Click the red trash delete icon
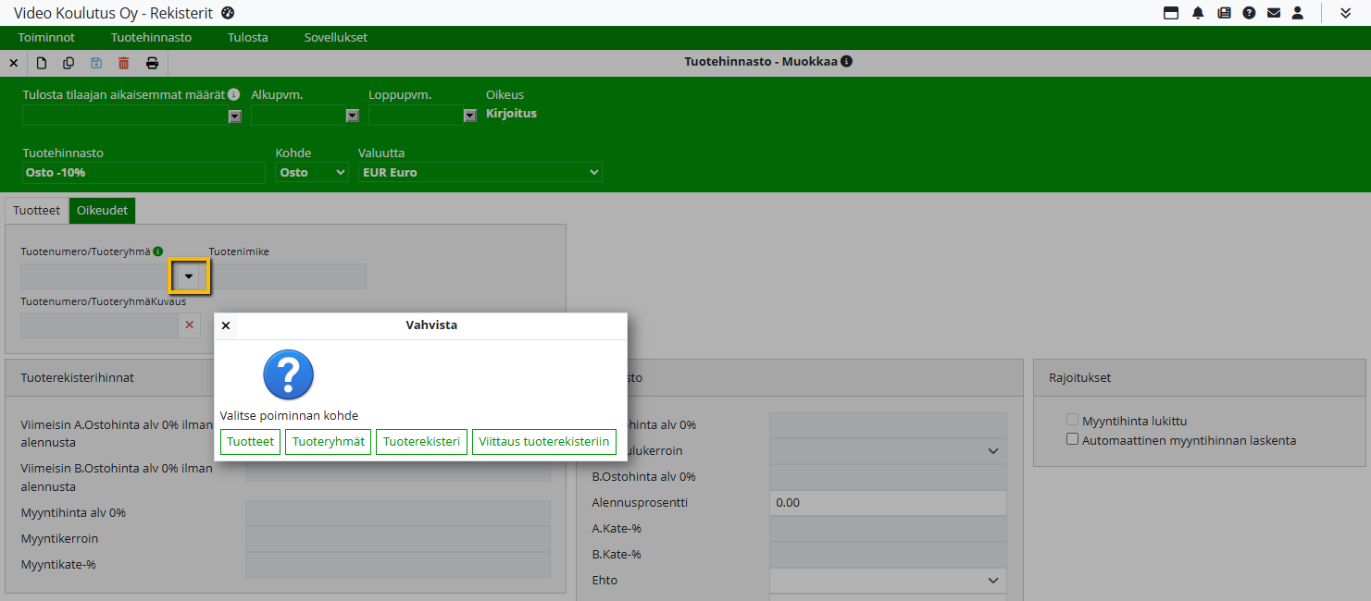The image size is (1371, 601). 124,64
